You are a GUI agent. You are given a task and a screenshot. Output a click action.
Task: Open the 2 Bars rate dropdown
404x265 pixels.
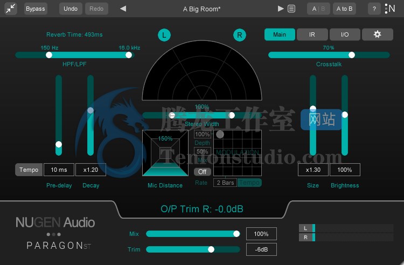pos(225,183)
